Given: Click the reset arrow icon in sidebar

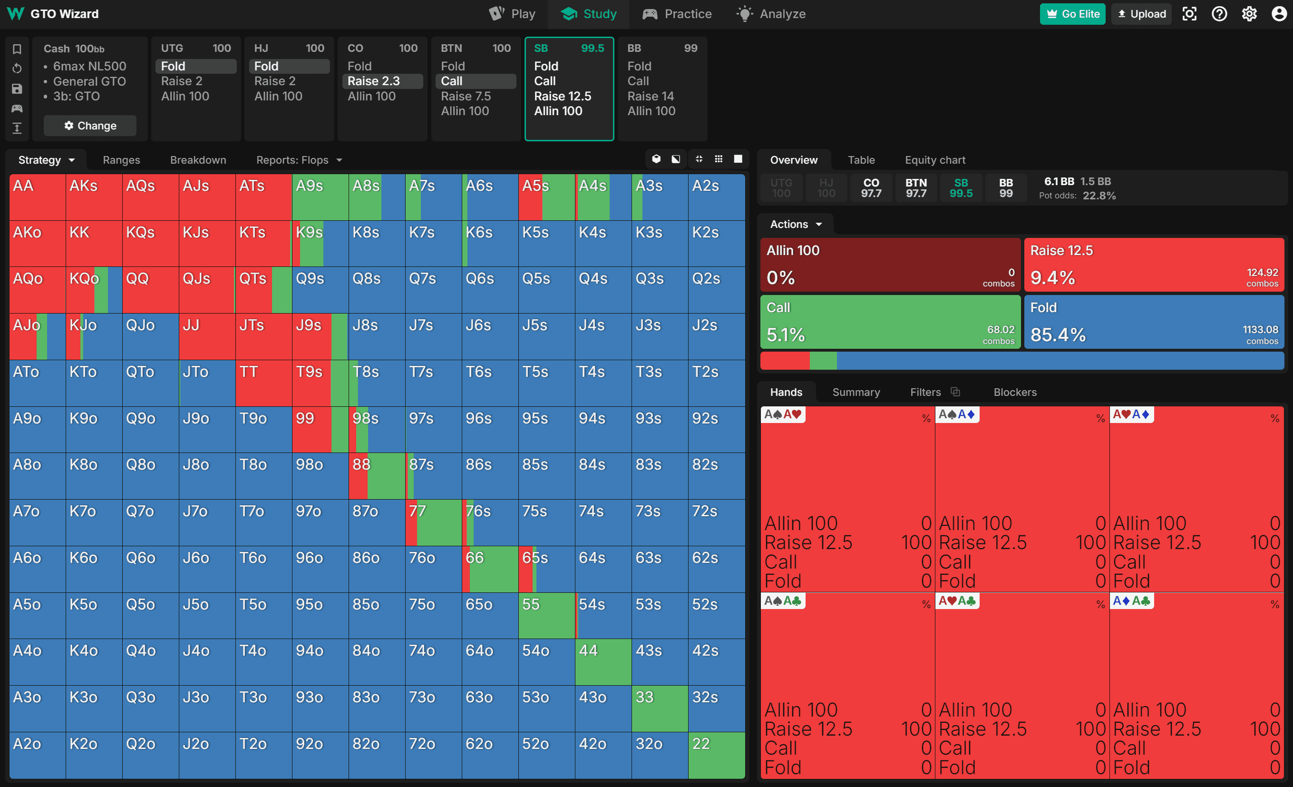Looking at the screenshot, I should [x=17, y=68].
